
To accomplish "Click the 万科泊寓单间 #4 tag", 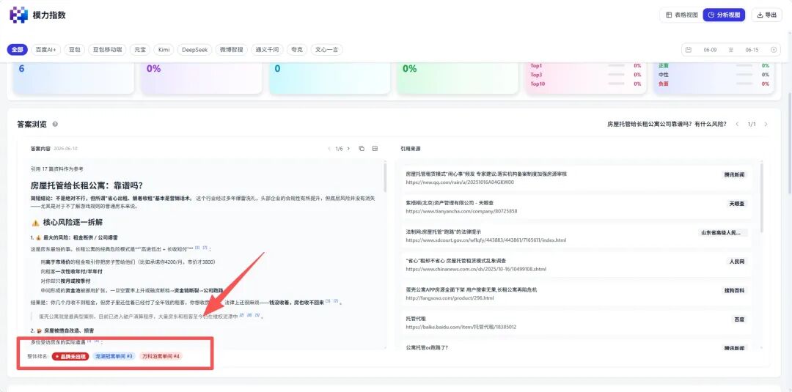I will (161, 356).
